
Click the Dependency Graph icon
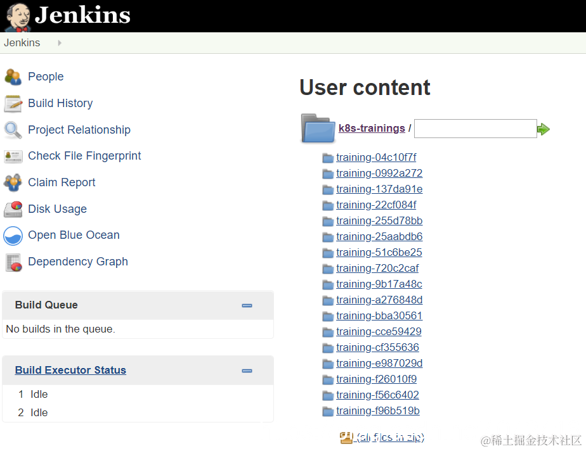pyautogui.click(x=14, y=262)
